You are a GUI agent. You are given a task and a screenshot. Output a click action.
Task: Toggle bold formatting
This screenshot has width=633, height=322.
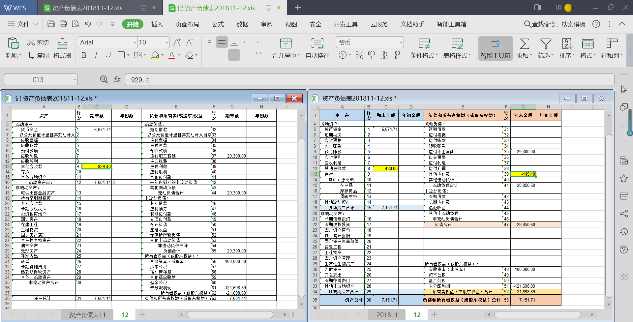84,55
